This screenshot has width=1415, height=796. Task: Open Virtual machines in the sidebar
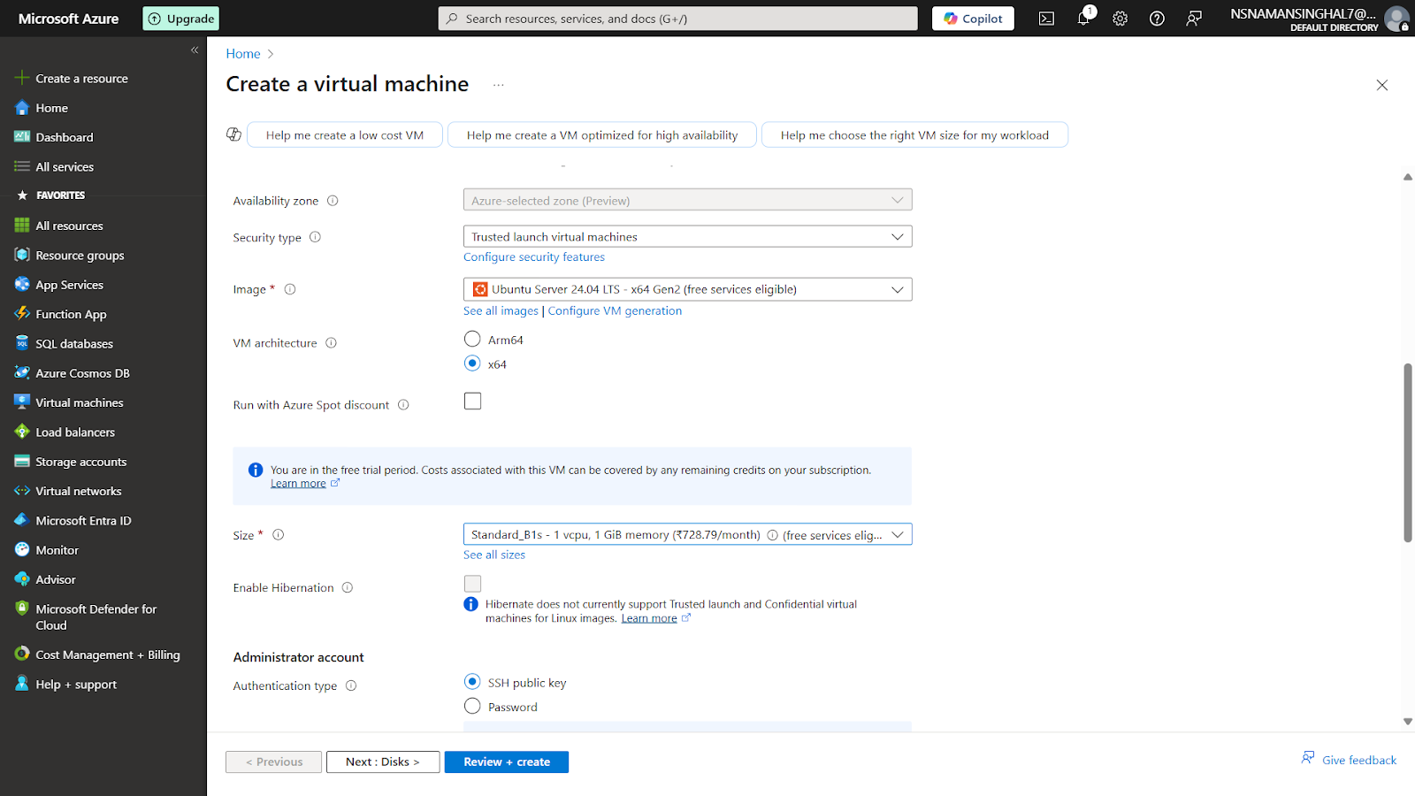79,402
